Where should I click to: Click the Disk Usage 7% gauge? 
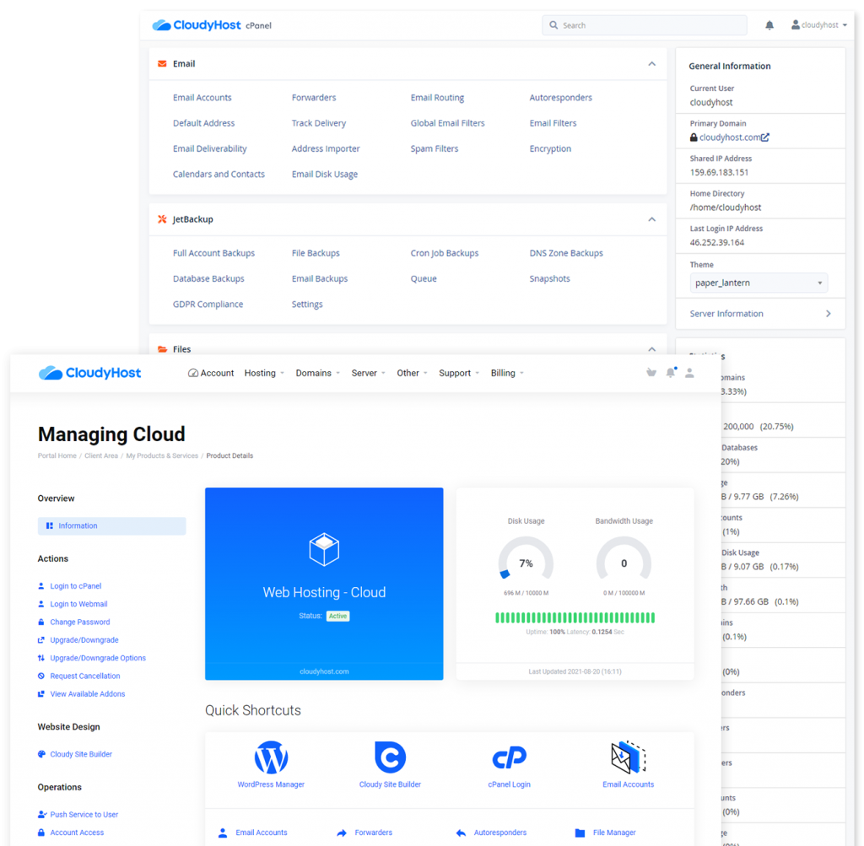tap(526, 558)
